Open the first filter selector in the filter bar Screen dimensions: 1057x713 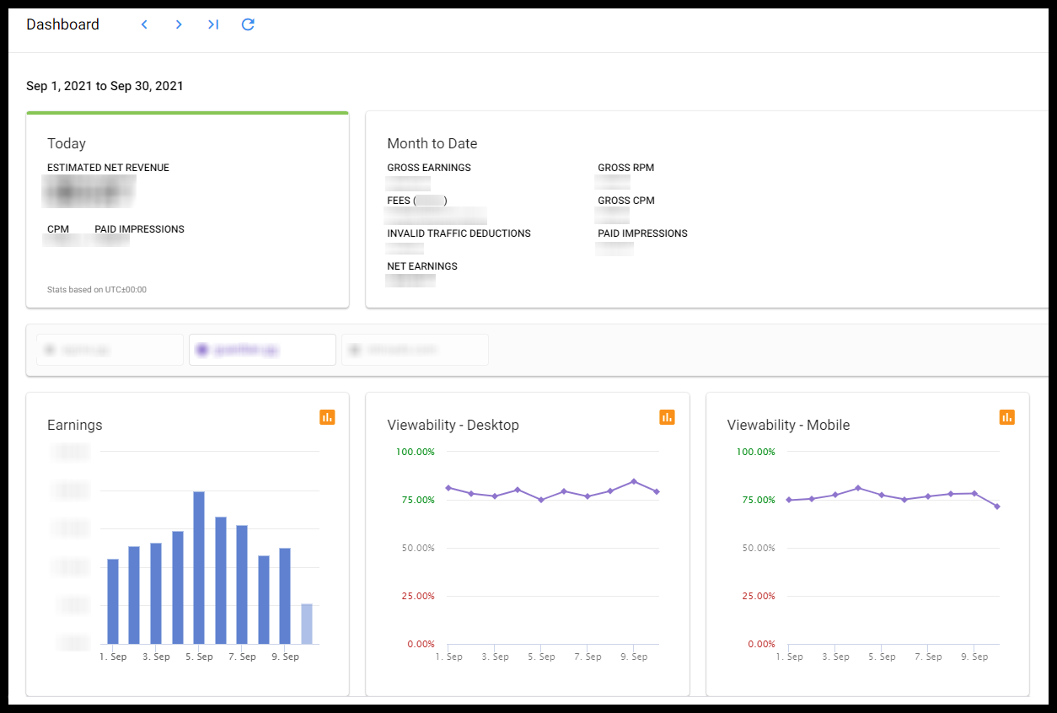(110, 349)
